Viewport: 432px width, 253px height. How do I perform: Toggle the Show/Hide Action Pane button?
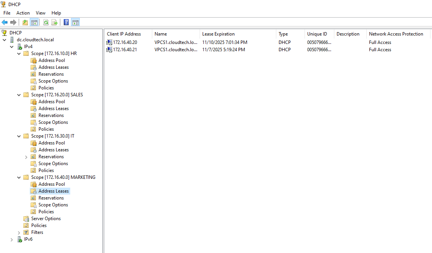76,23
